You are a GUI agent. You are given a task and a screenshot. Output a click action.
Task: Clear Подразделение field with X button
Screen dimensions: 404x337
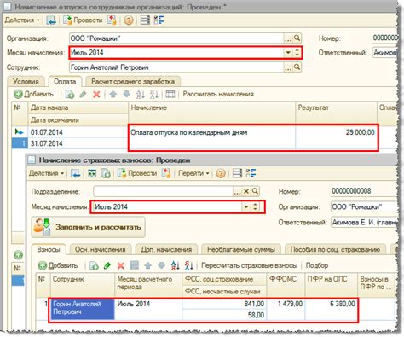pyautogui.click(x=246, y=191)
